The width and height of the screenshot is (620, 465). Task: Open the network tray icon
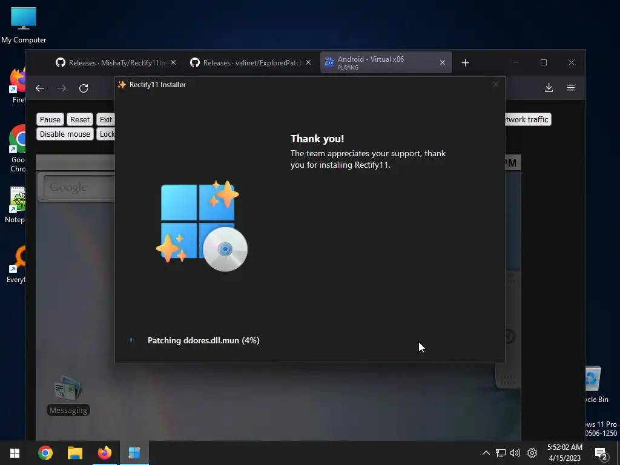point(501,453)
